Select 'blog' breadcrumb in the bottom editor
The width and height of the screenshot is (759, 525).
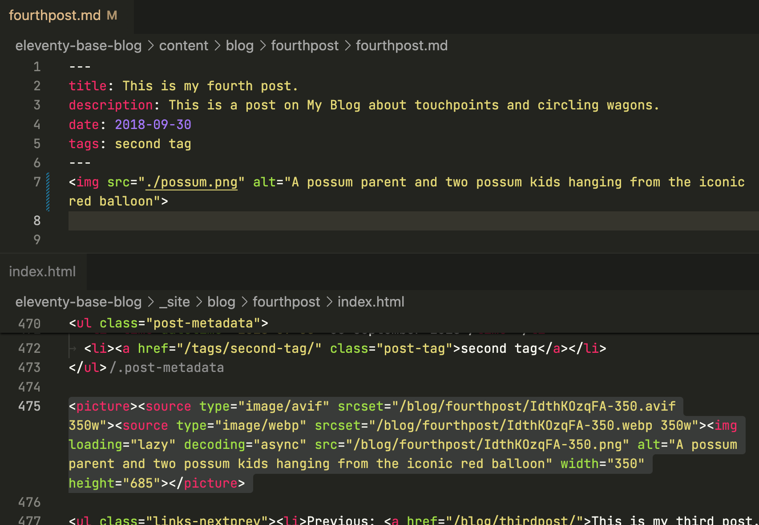[221, 302]
